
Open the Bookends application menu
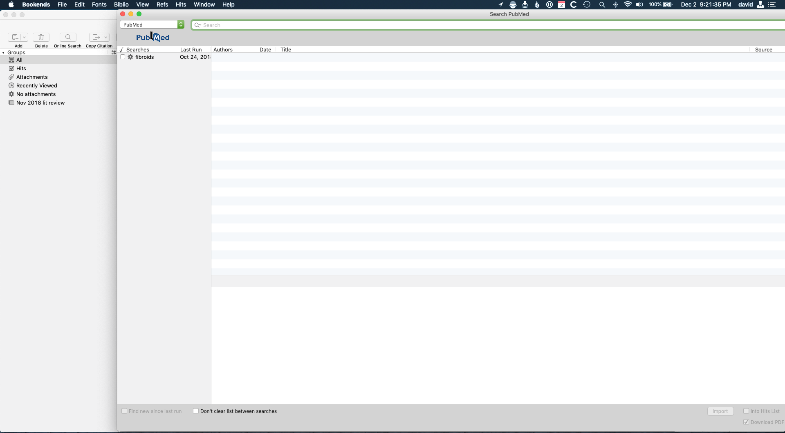[x=36, y=4]
